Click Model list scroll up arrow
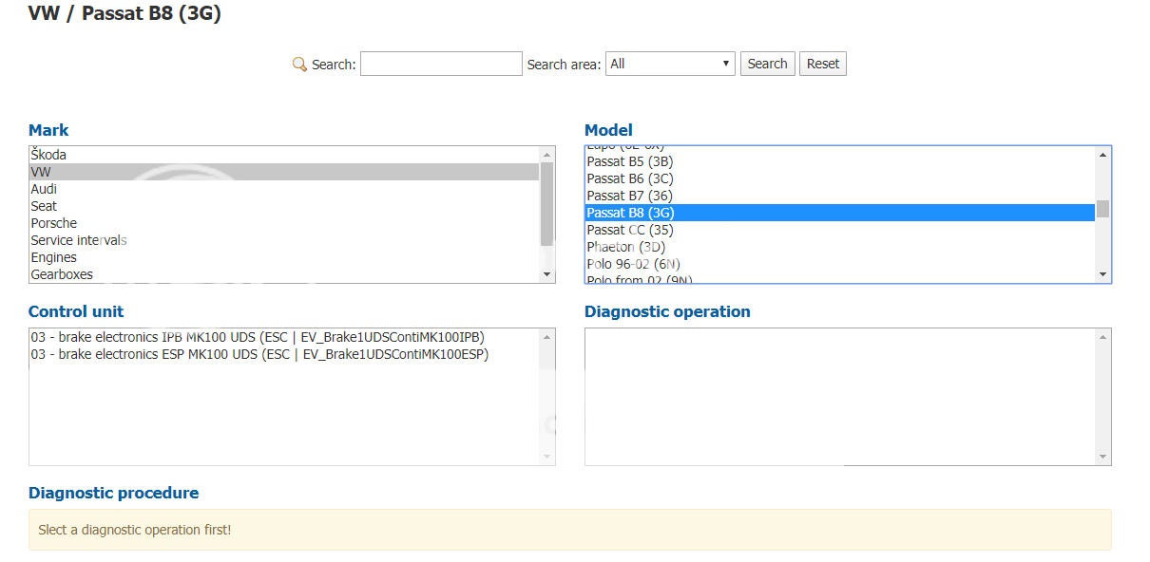This screenshot has height=562, width=1150. [1102, 155]
